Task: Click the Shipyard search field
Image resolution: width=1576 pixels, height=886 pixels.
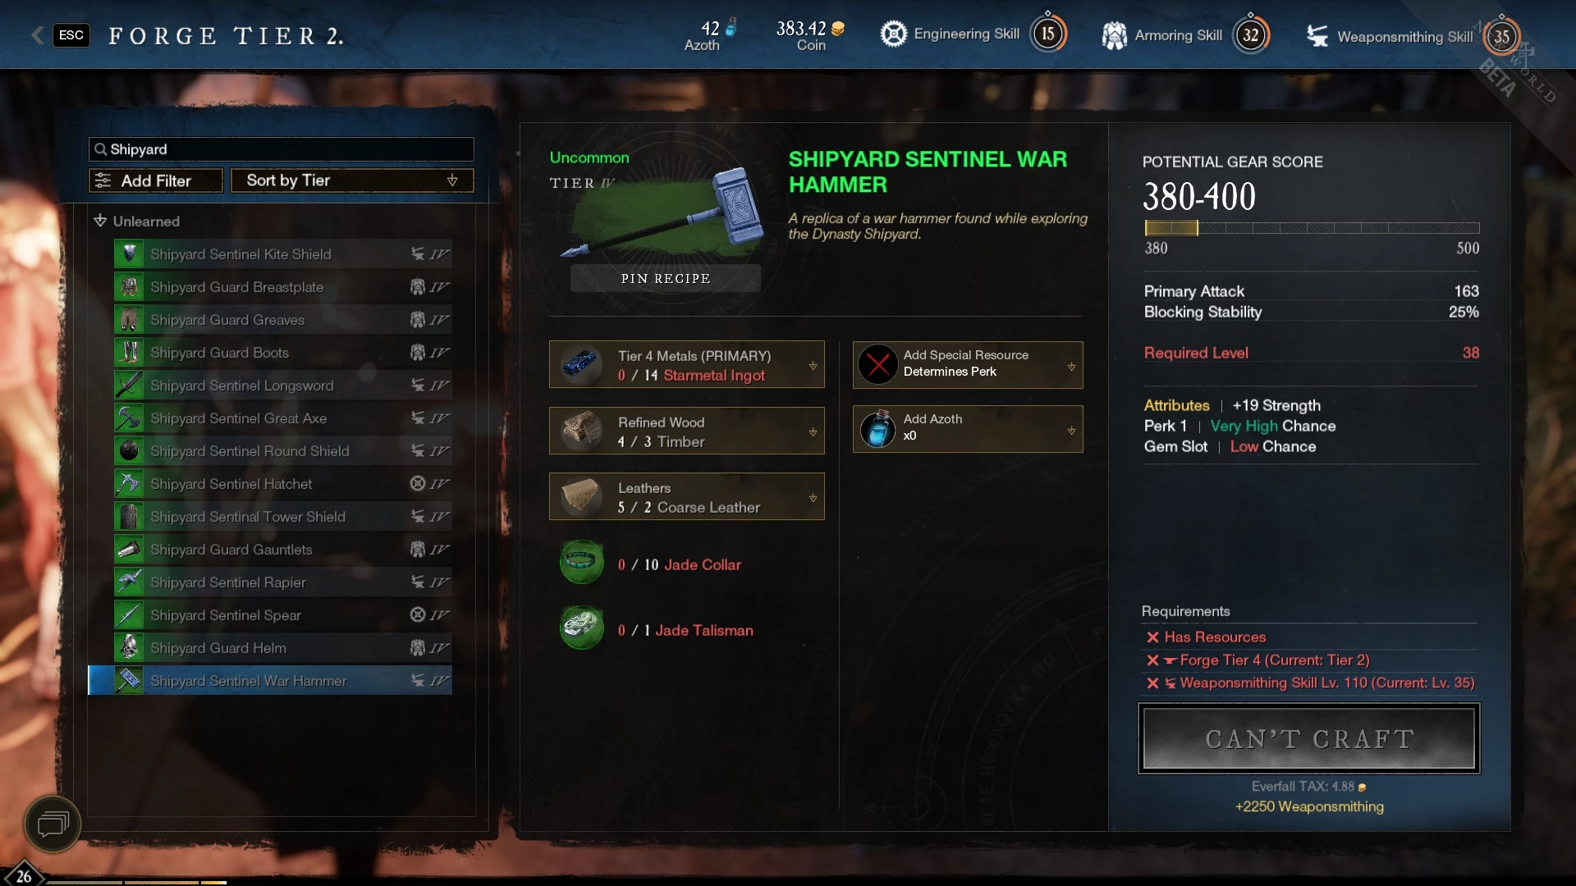Action: click(281, 149)
